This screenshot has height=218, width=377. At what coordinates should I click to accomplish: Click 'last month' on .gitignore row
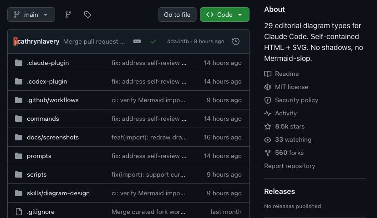pyautogui.click(x=226, y=212)
